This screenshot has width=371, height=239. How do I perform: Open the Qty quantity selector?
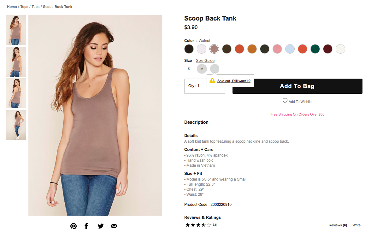tap(204, 86)
